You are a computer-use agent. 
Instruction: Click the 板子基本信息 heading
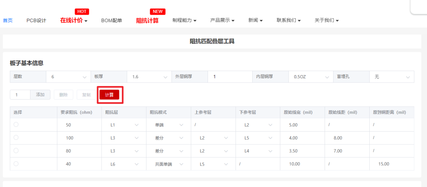[x=26, y=63]
